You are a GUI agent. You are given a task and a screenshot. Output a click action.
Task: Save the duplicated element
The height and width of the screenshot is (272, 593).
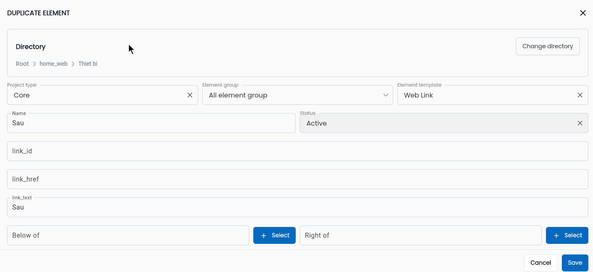coord(575,263)
